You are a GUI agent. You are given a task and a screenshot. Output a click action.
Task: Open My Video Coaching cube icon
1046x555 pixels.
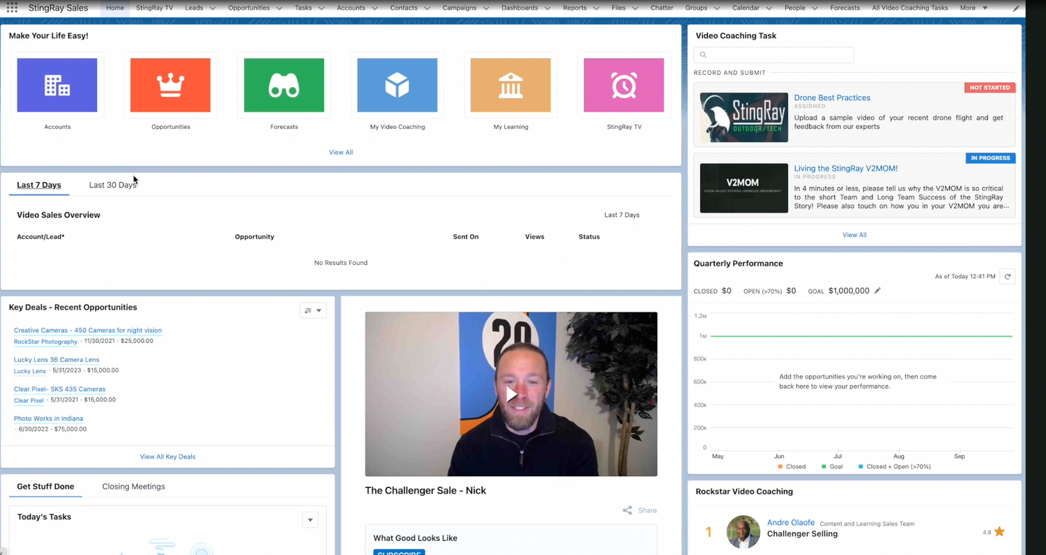(x=397, y=85)
